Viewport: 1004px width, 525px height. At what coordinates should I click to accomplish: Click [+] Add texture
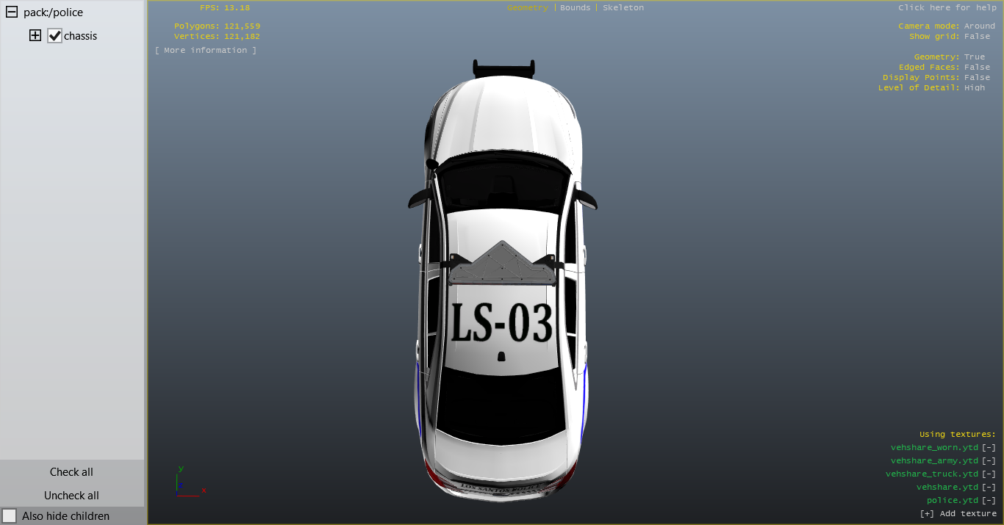[958, 514]
